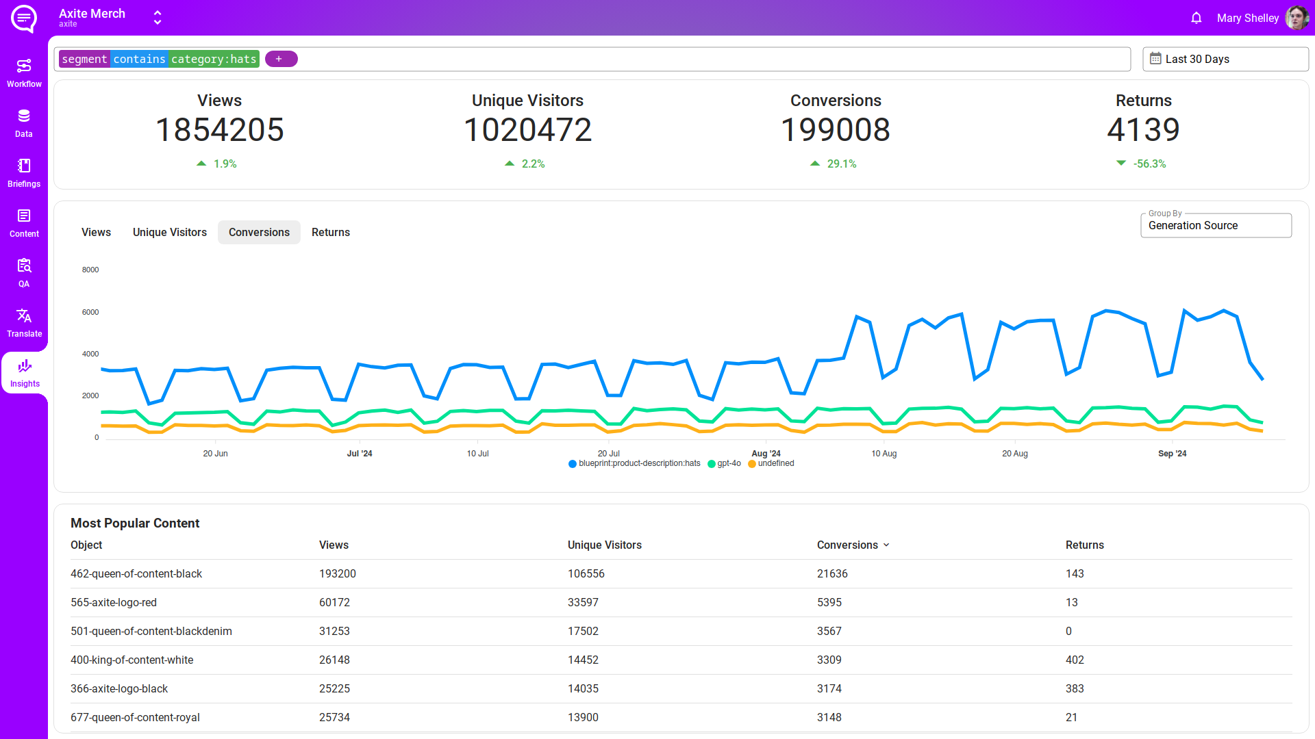The height and width of the screenshot is (739, 1315).
Task: Open the QA panel
Action: point(24,271)
